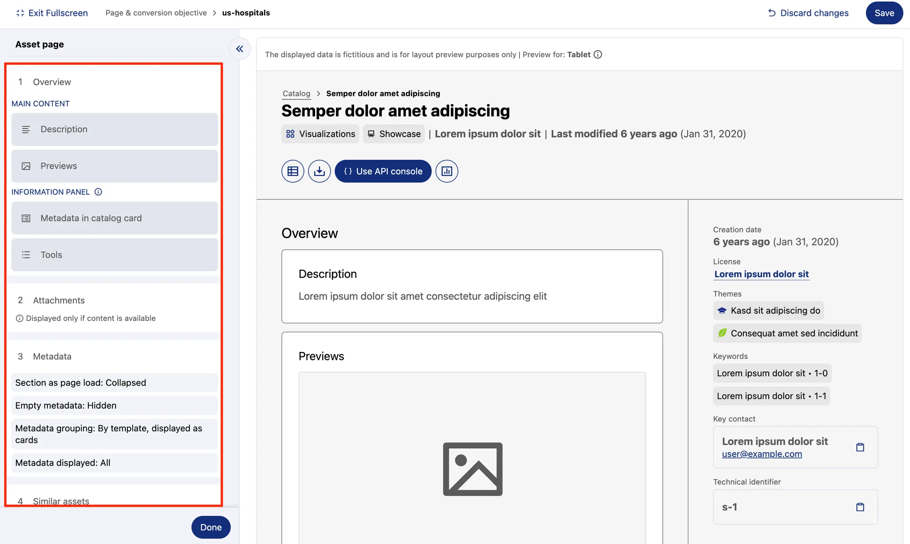Viewport: 910px width, 544px height.
Task: Collapse the Asset page side panel
Action: pos(239,49)
